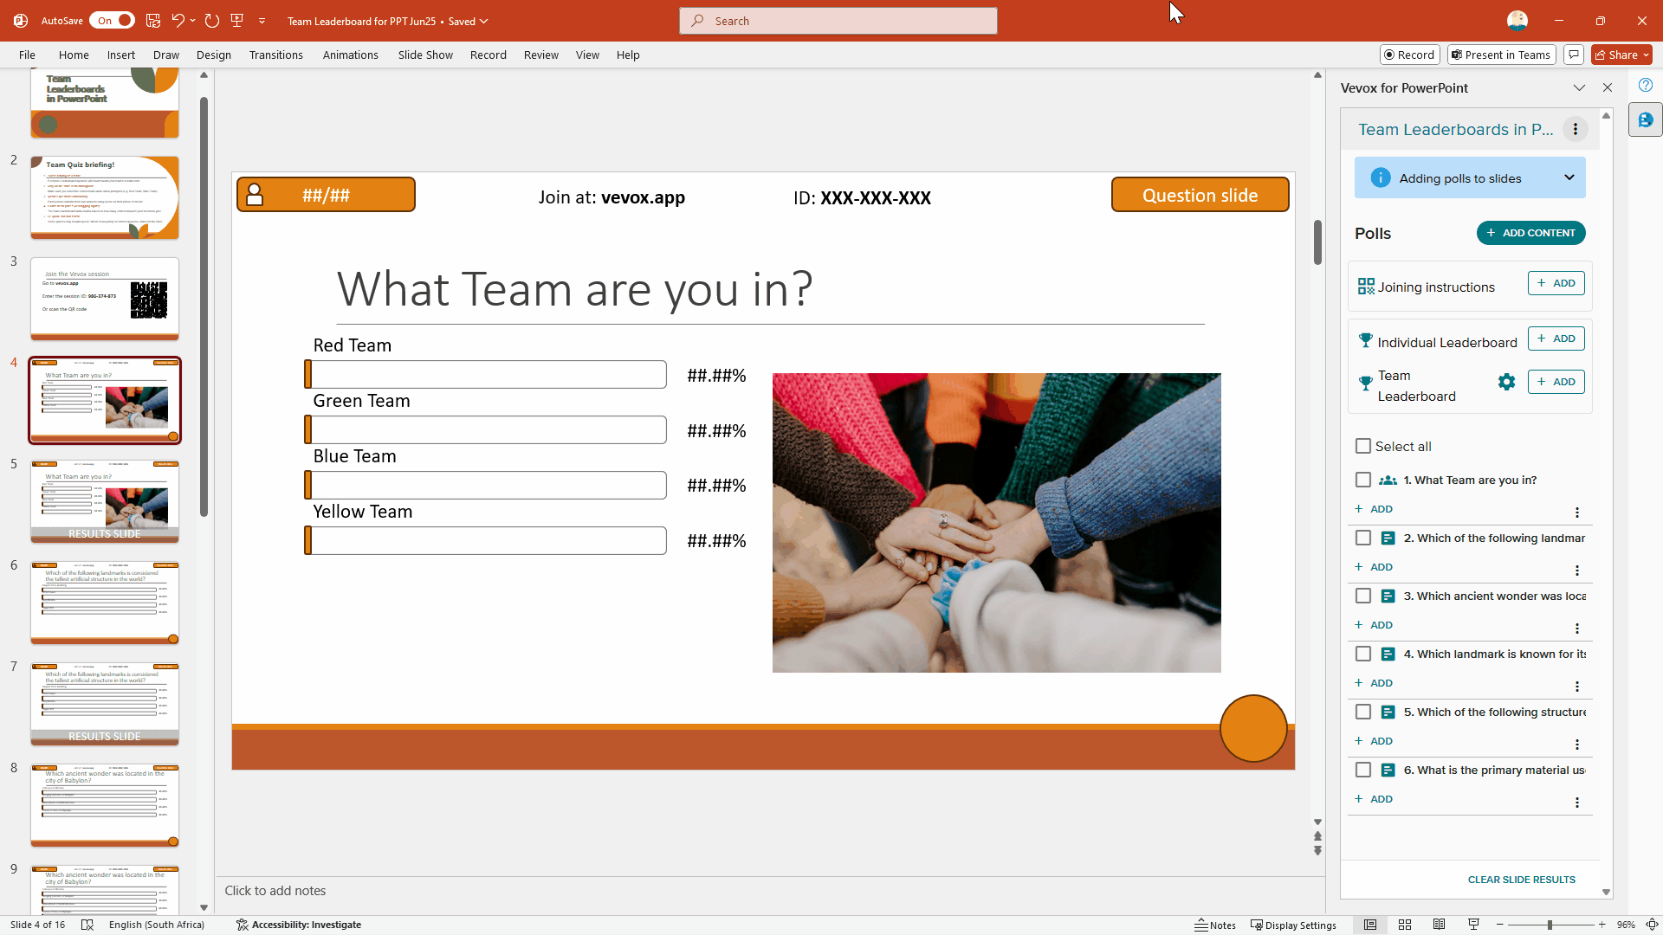
Task: Switch to Slide Sorter view
Action: pos(1405,925)
